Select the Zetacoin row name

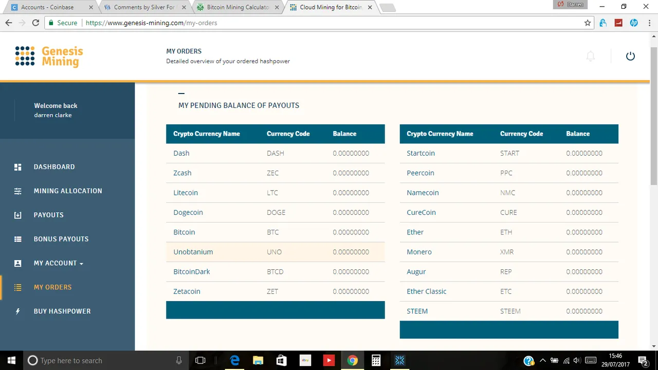(x=187, y=291)
